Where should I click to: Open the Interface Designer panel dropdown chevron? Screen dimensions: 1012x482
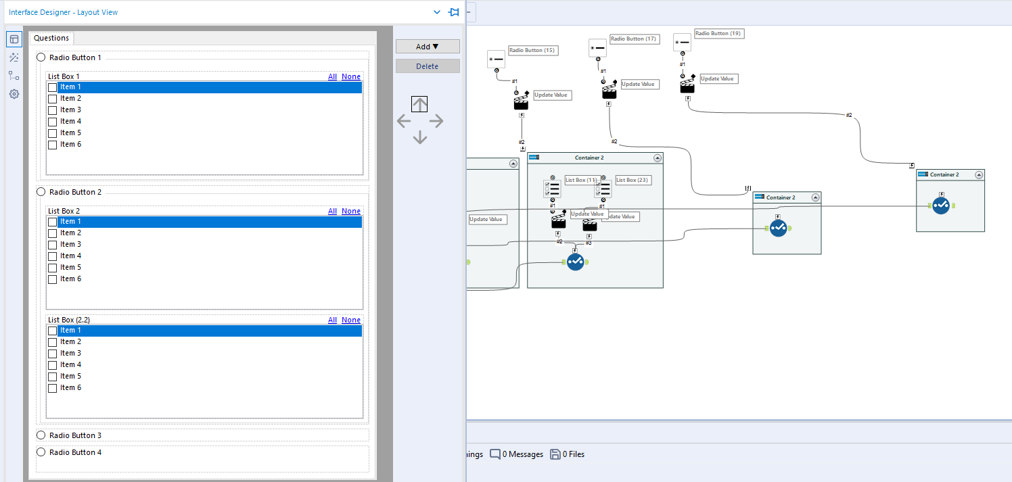point(436,12)
